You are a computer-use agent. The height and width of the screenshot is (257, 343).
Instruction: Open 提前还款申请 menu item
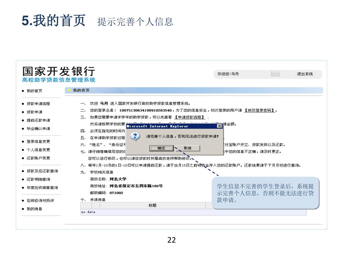pyautogui.click(x=38, y=120)
